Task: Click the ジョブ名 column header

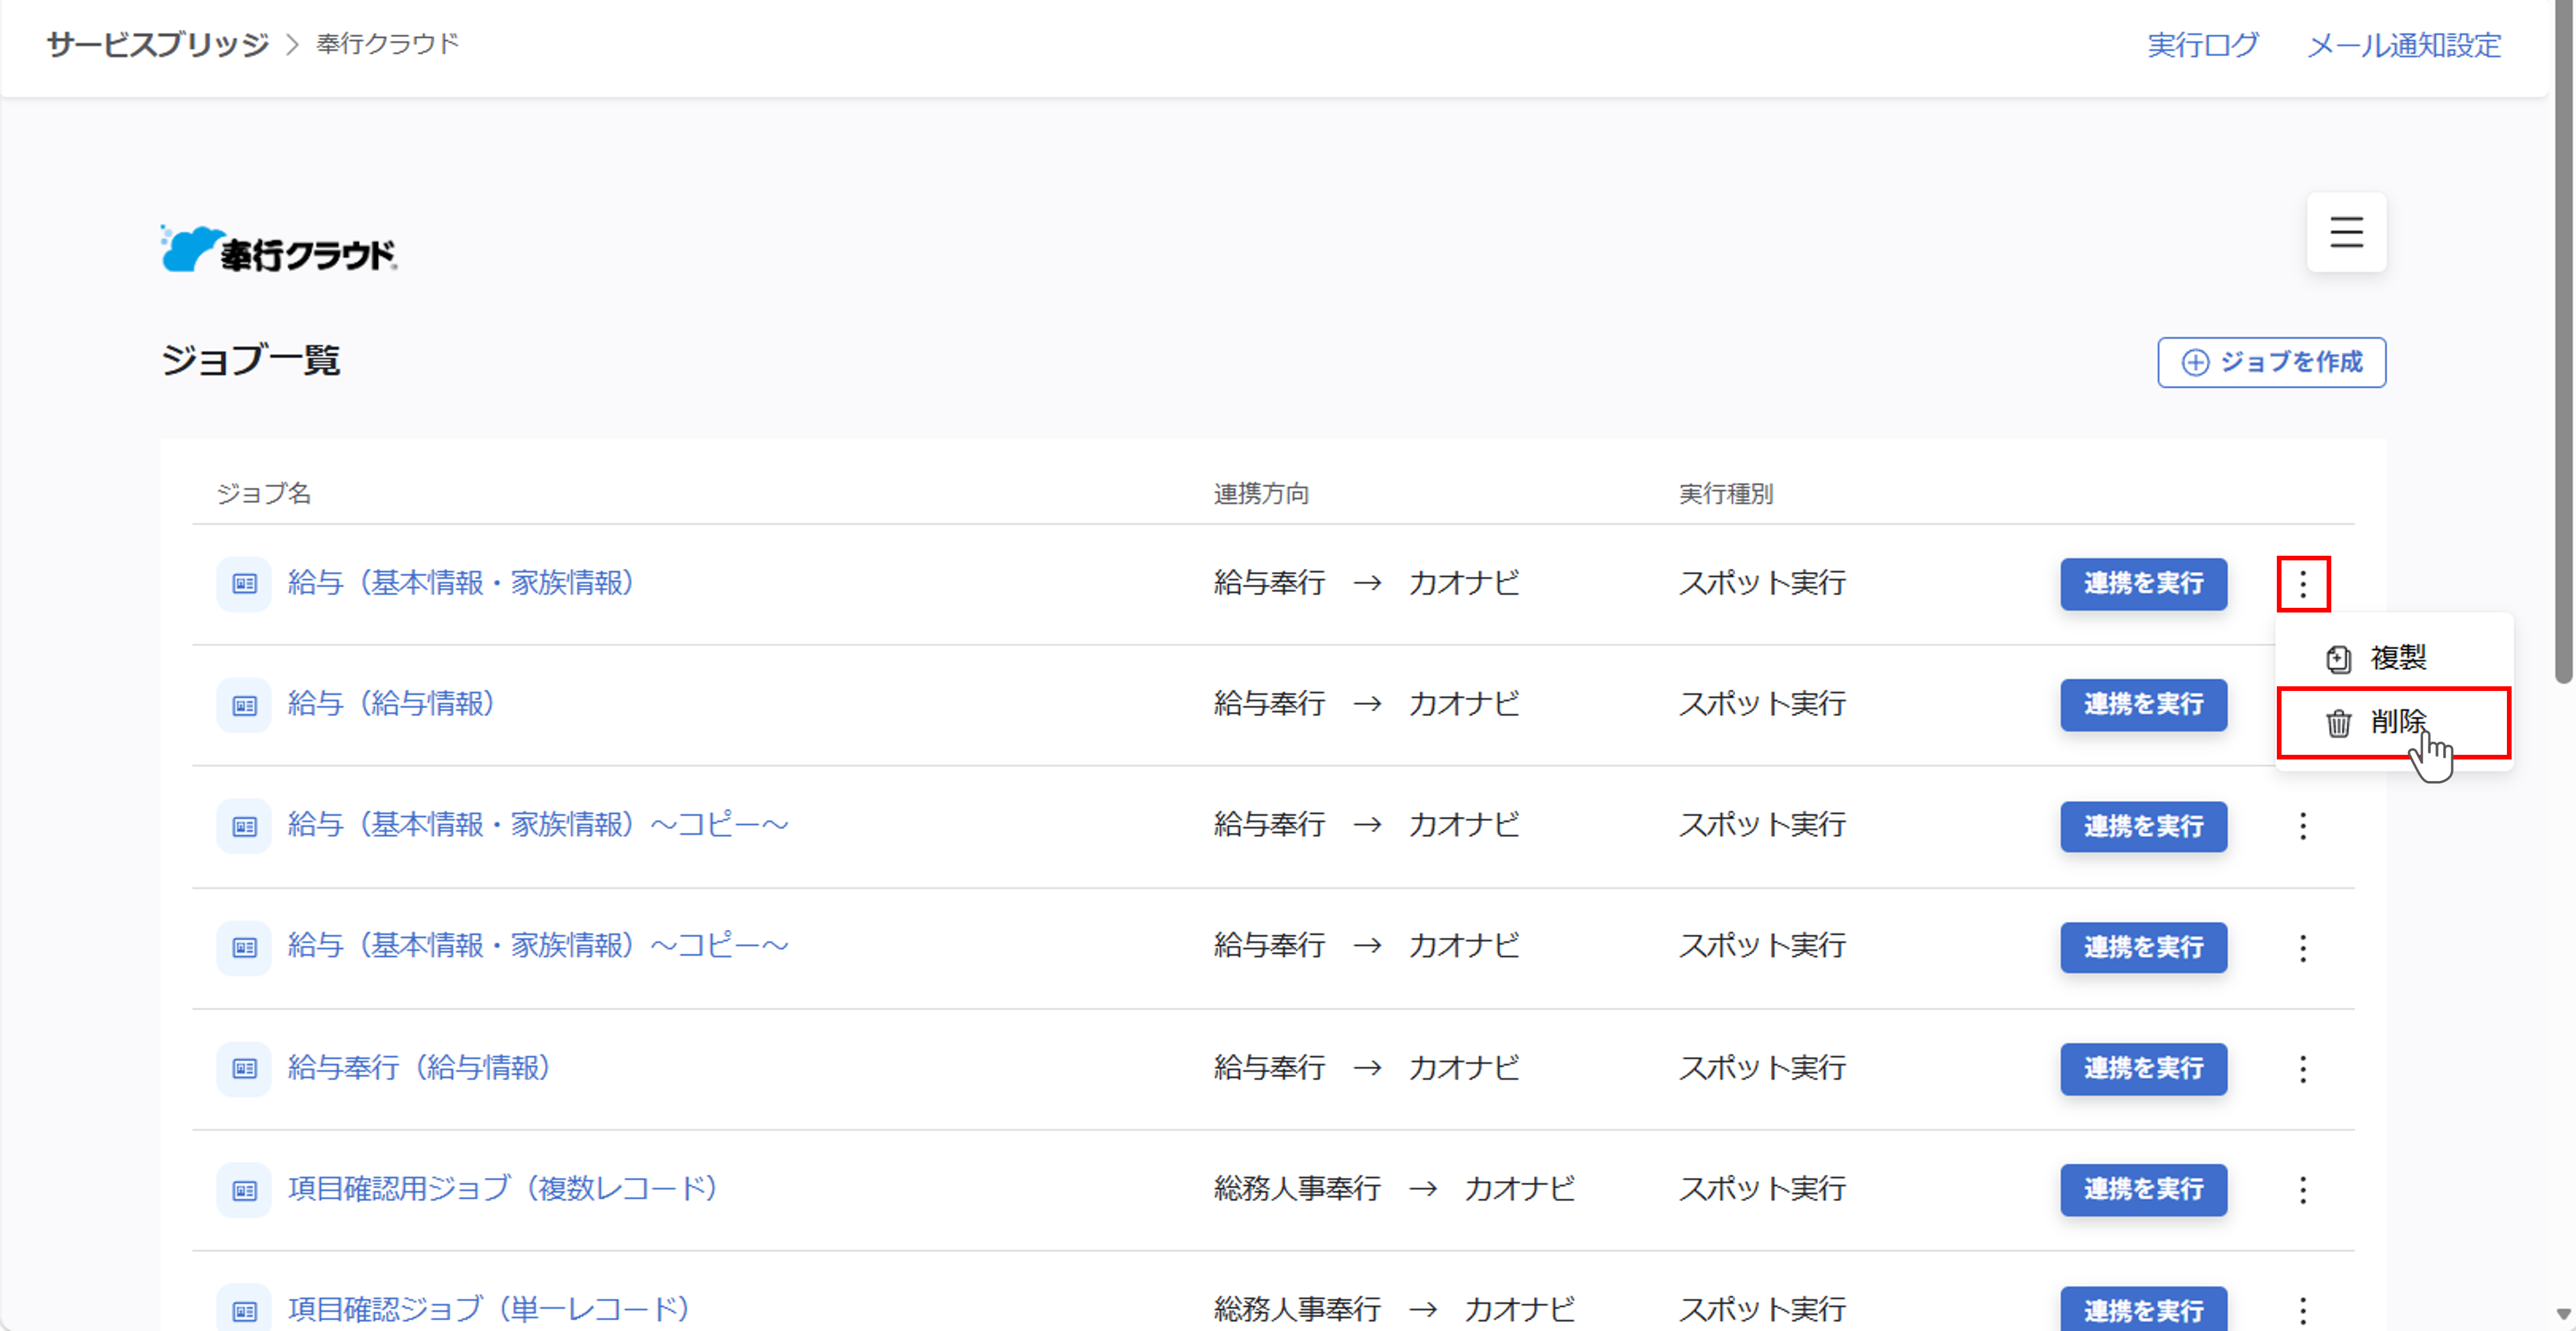Action: [264, 494]
